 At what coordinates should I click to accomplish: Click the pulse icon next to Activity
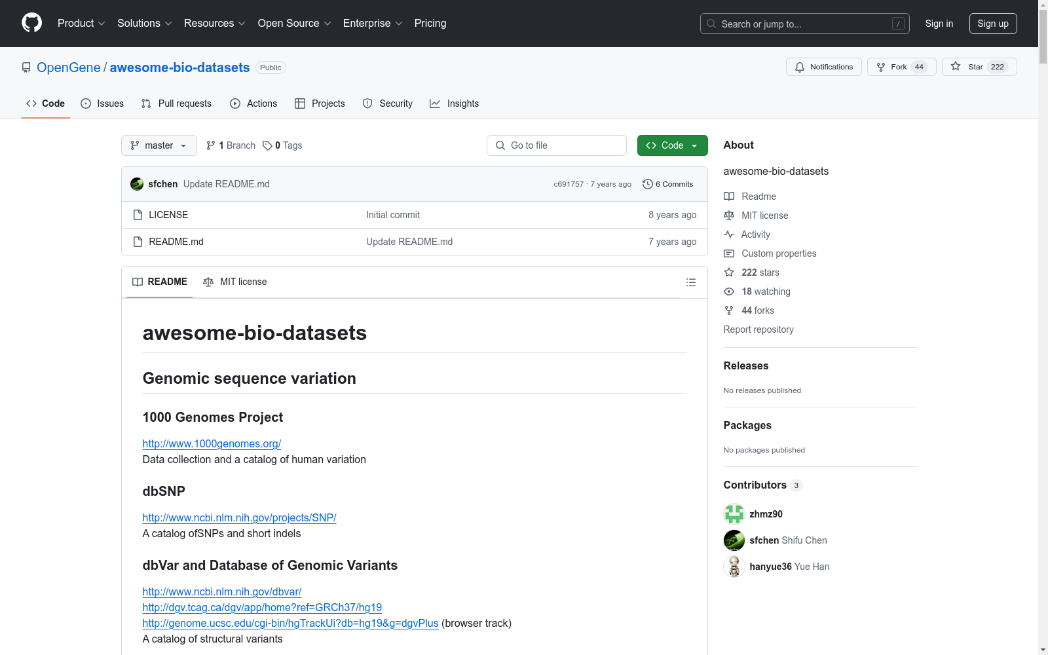click(729, 234)
